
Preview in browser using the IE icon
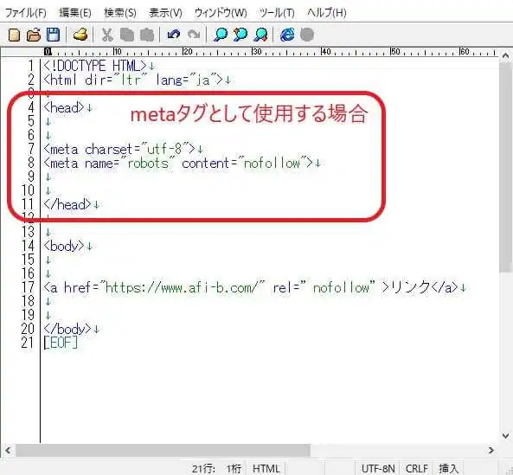pos(287,35)
